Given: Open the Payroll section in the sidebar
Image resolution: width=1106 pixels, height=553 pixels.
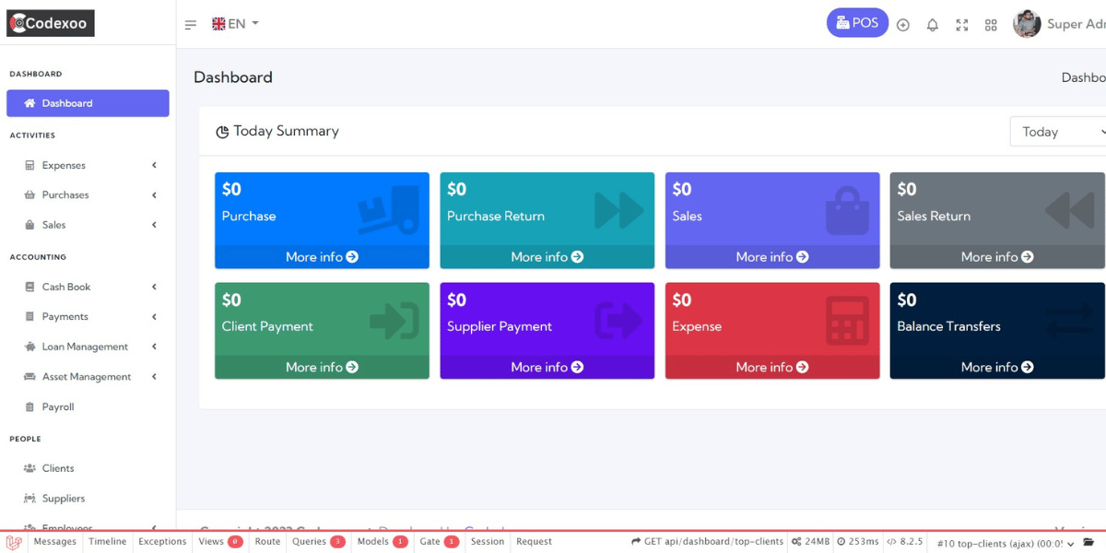Looking at the screenshot, I should pos(57,406).
